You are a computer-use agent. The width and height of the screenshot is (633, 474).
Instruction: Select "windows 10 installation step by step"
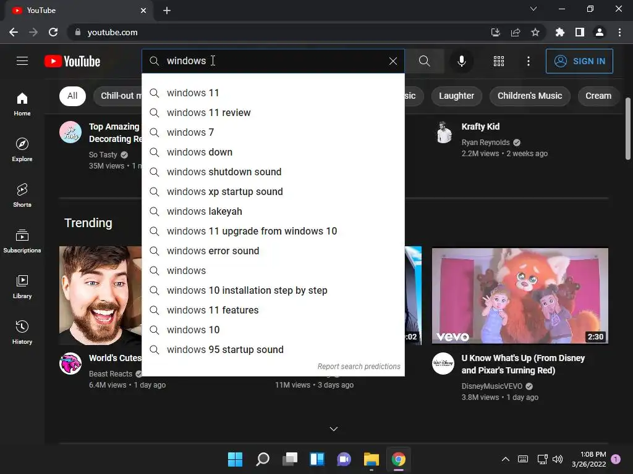pyautogui.click(x=273, y=290)
